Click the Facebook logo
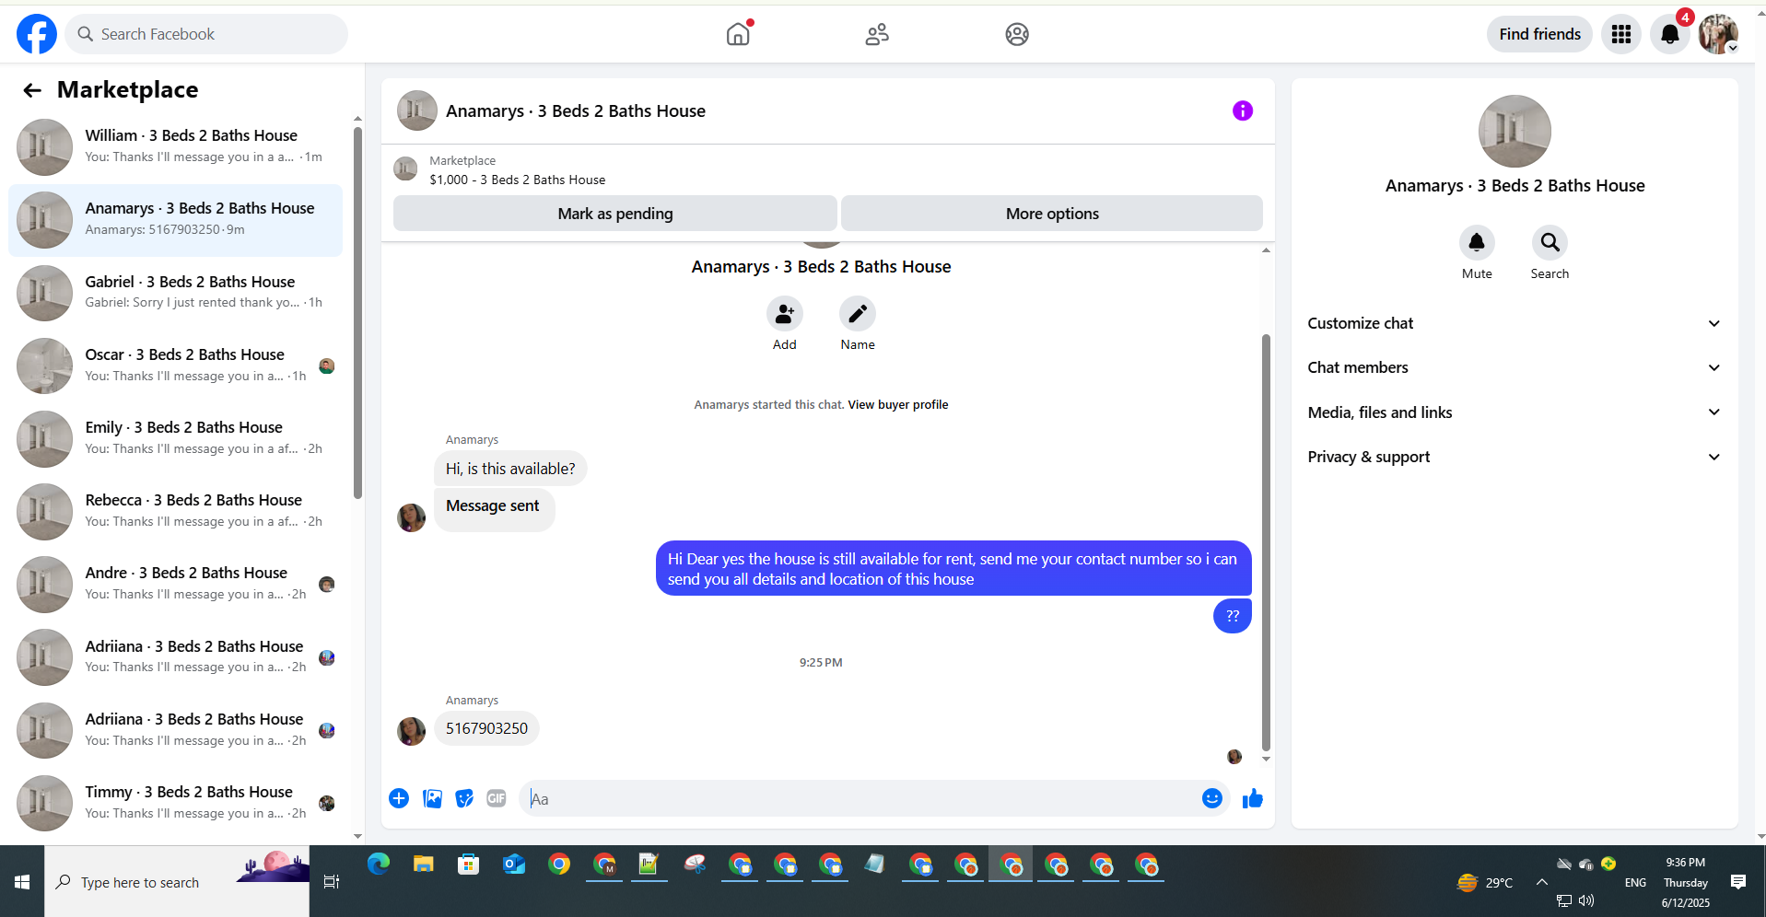1766x917 pixels. point(37,34)
